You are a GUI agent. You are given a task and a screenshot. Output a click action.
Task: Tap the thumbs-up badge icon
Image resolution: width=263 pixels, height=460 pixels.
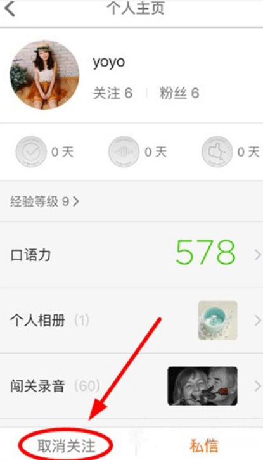point(217,151)
